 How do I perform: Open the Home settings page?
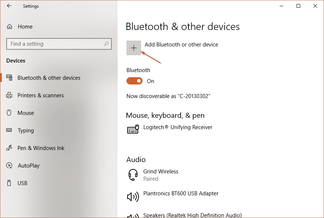pos(25,26)
